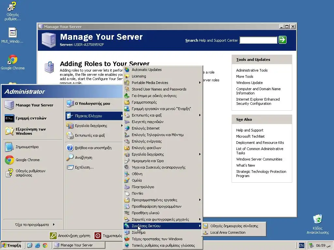Viewport: 334px width, 250px height.
Task: Click the Οδηγός ρυθμίσε... desktop shortcut icon
Action: [x=12, y=11]
